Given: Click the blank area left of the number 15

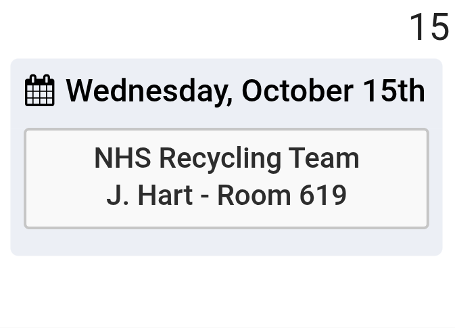Looking at the screenshot, I should [x=203, y=28].
